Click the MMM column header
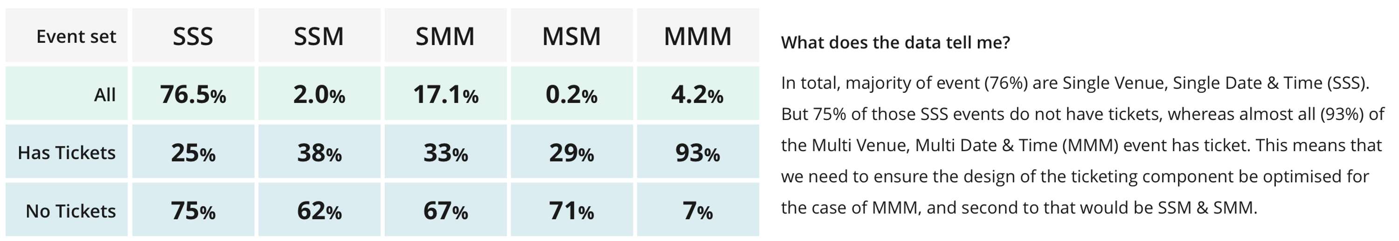 point(698,35)
